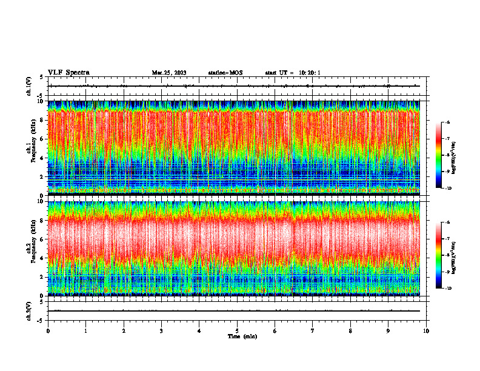480x371 pixels.
Task: Click the "ch.3(V)" axis label
Action: (28, 312)
